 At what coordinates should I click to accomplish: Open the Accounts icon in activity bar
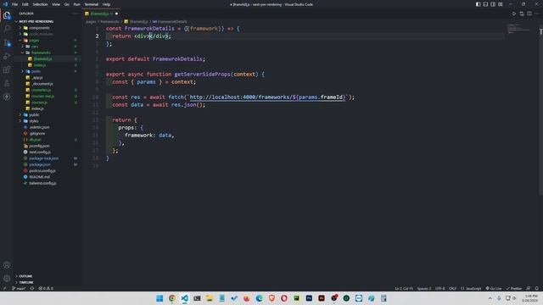7,265
